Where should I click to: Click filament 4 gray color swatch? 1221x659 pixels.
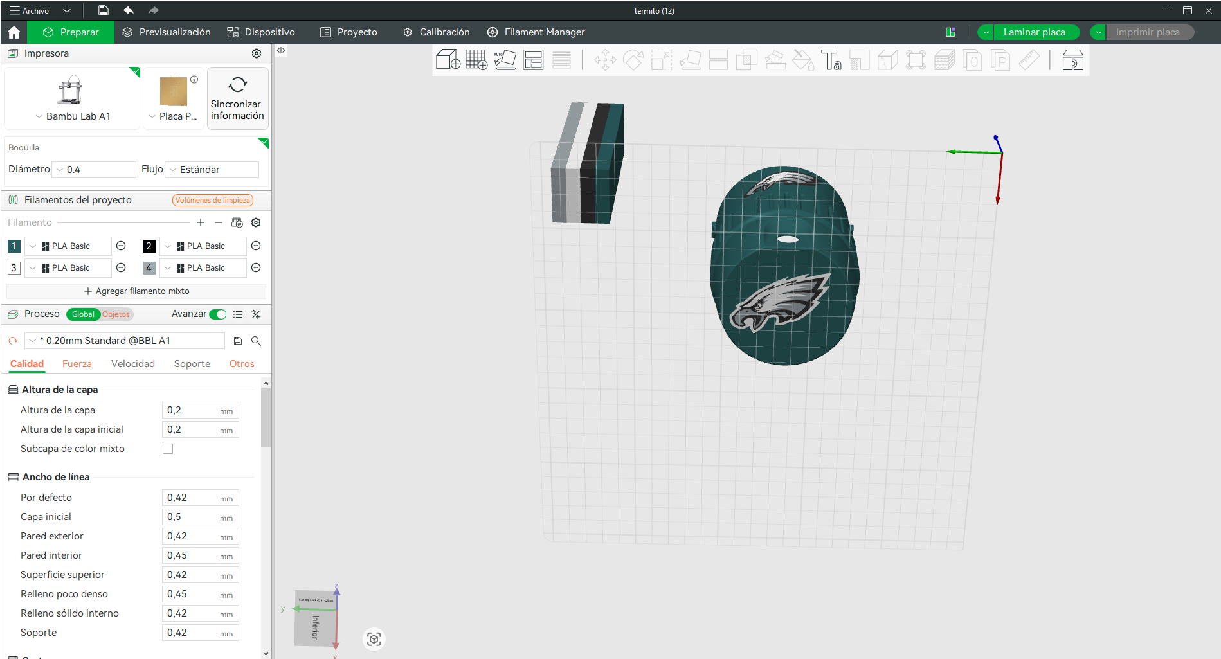click(149, 268)
